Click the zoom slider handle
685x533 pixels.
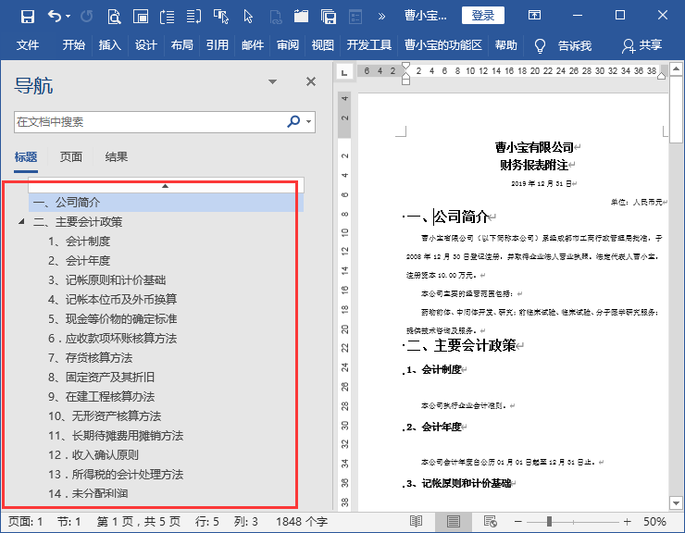pos(550,522)
